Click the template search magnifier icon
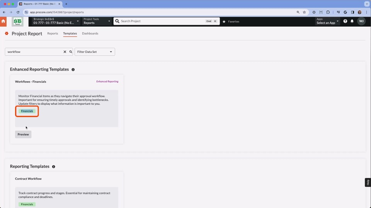The height and width of the screenshot is (208, 371). (x=71, y=52)
